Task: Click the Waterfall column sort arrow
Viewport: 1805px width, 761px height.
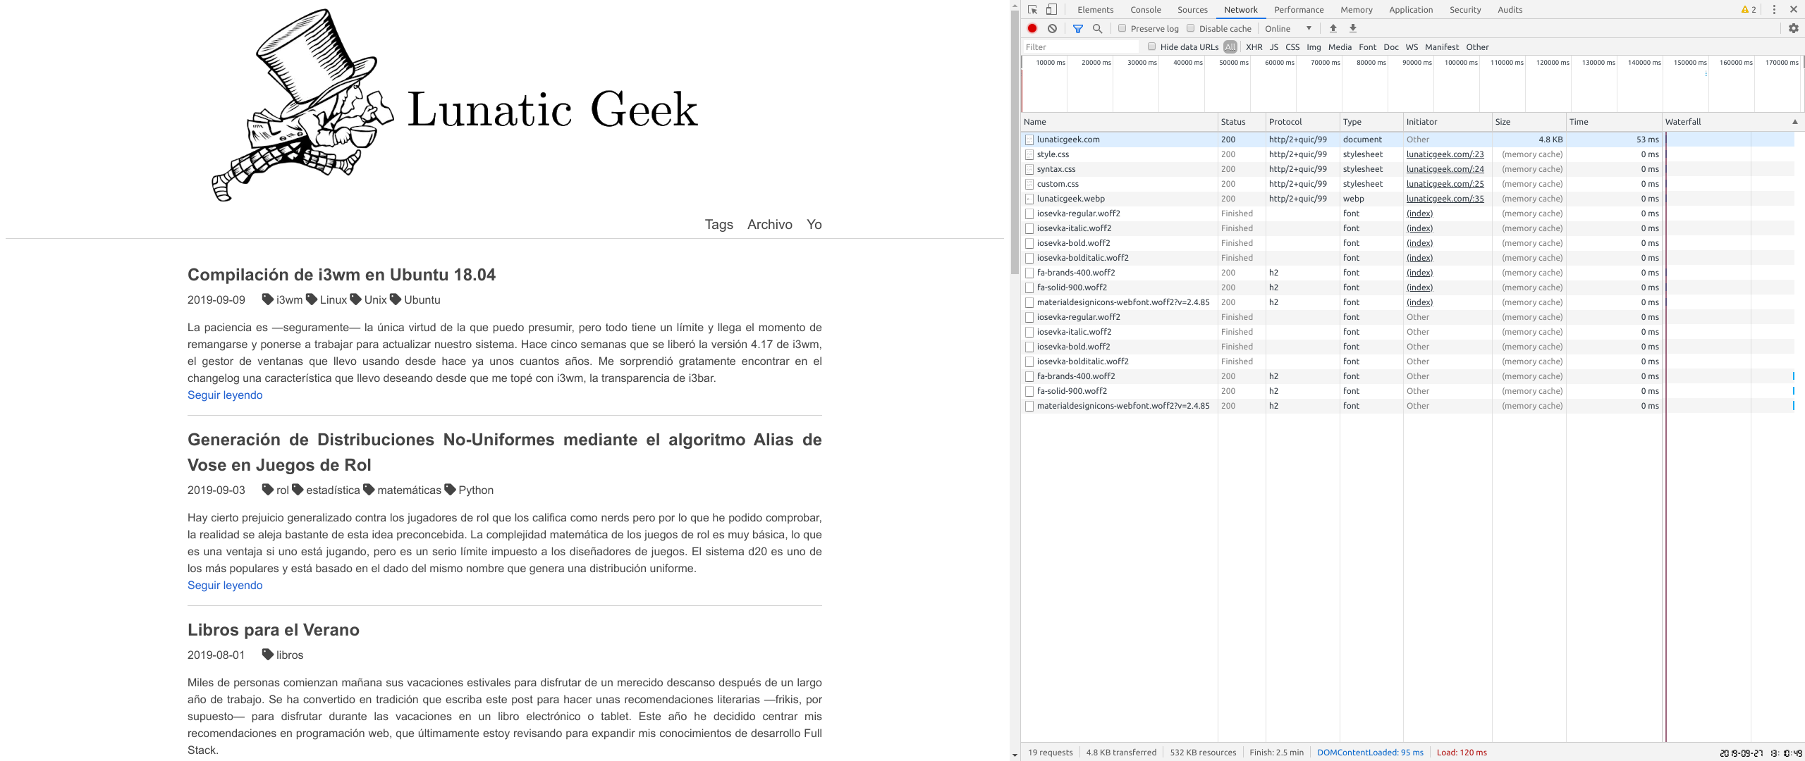Action: click(x=1794, y=122)
